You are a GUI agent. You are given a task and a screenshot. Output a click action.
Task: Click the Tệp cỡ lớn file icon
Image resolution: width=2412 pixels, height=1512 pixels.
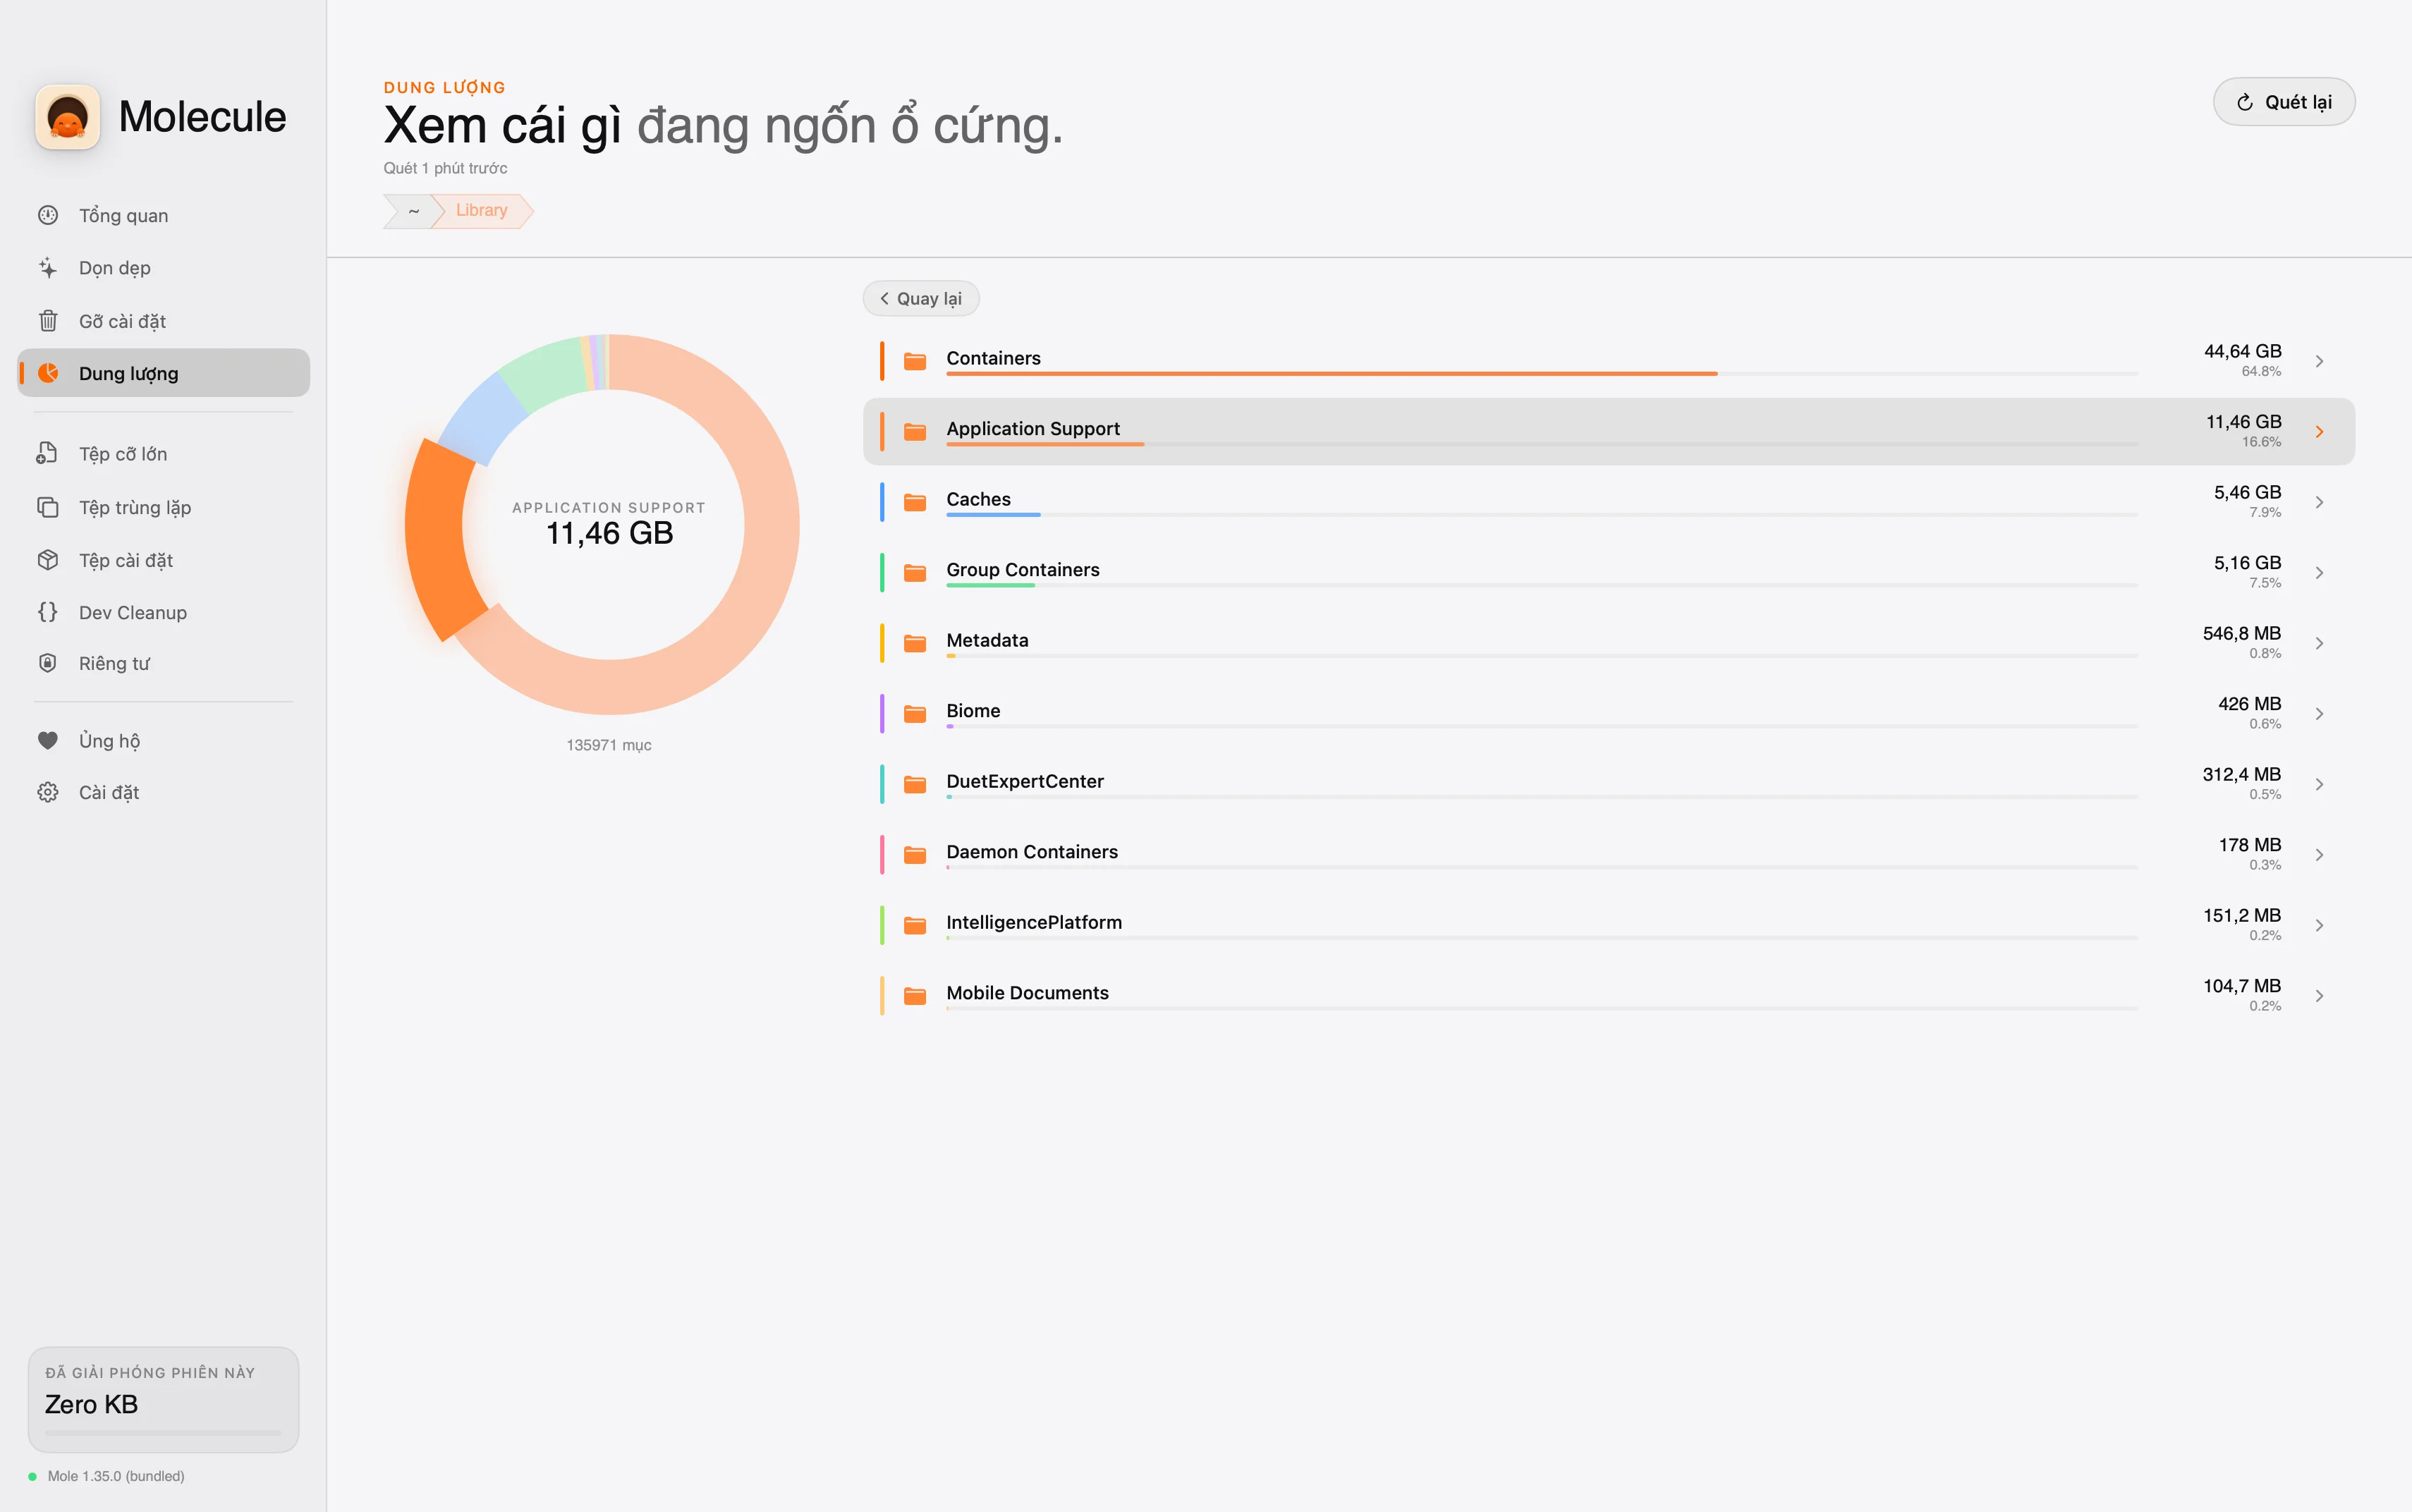(x=48, y=454)
